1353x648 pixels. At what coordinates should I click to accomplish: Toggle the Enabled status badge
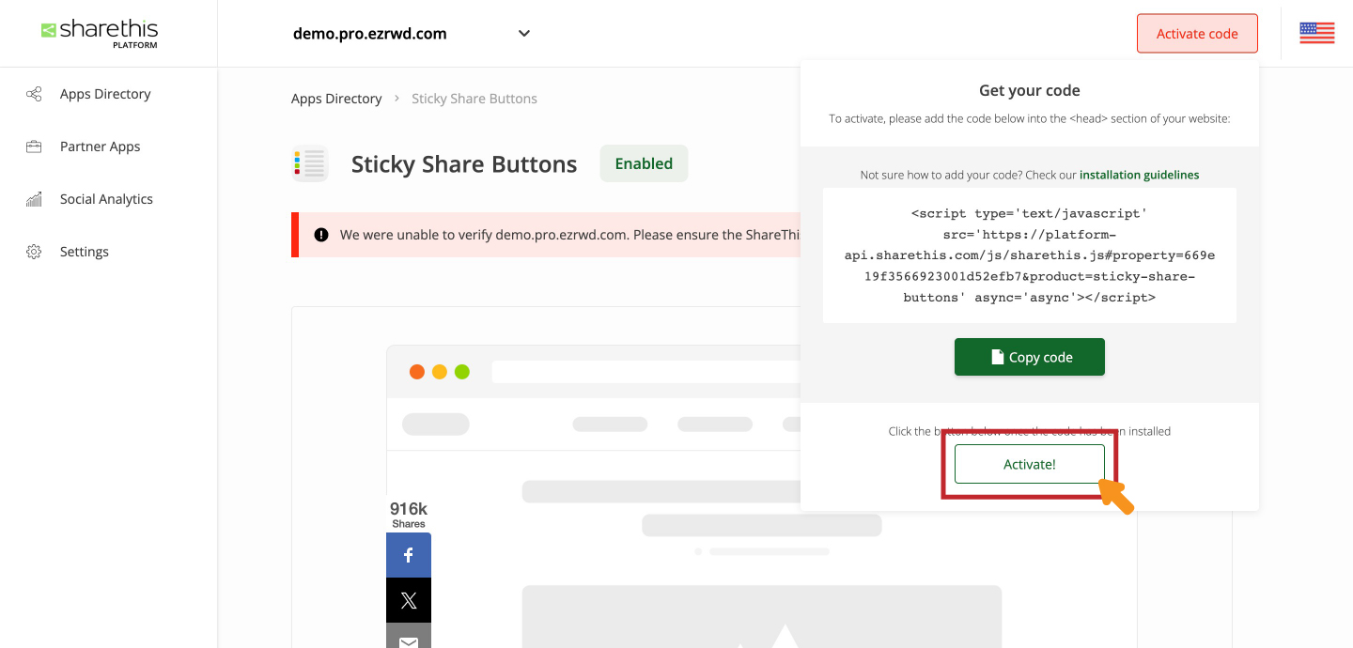click(644, 163)
